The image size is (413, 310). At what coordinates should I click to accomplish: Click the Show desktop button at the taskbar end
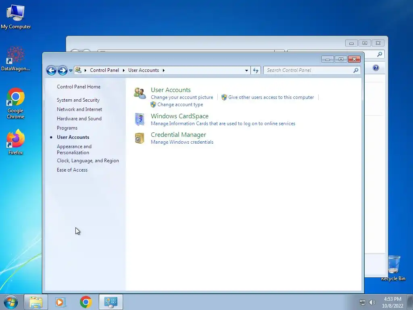tap(410, 302)
